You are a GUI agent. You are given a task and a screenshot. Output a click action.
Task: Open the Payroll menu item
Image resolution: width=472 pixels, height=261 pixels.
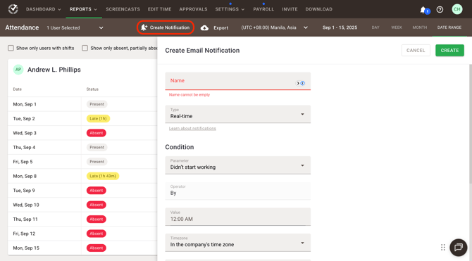click(263, 9)
